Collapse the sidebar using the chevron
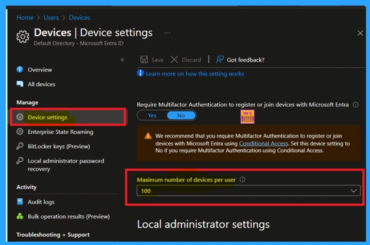The height and width of the screenshot is (245, 370). click(x=122, y=59)
